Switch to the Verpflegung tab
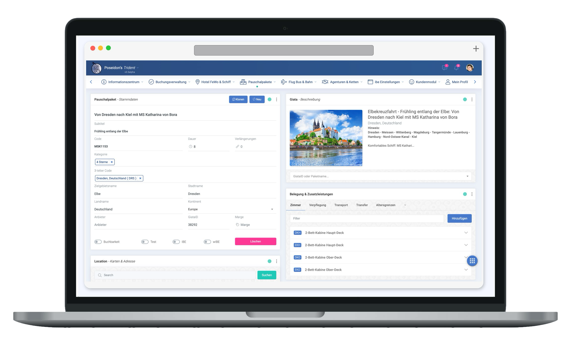This screenshot has width=572, height=340. 317,205
